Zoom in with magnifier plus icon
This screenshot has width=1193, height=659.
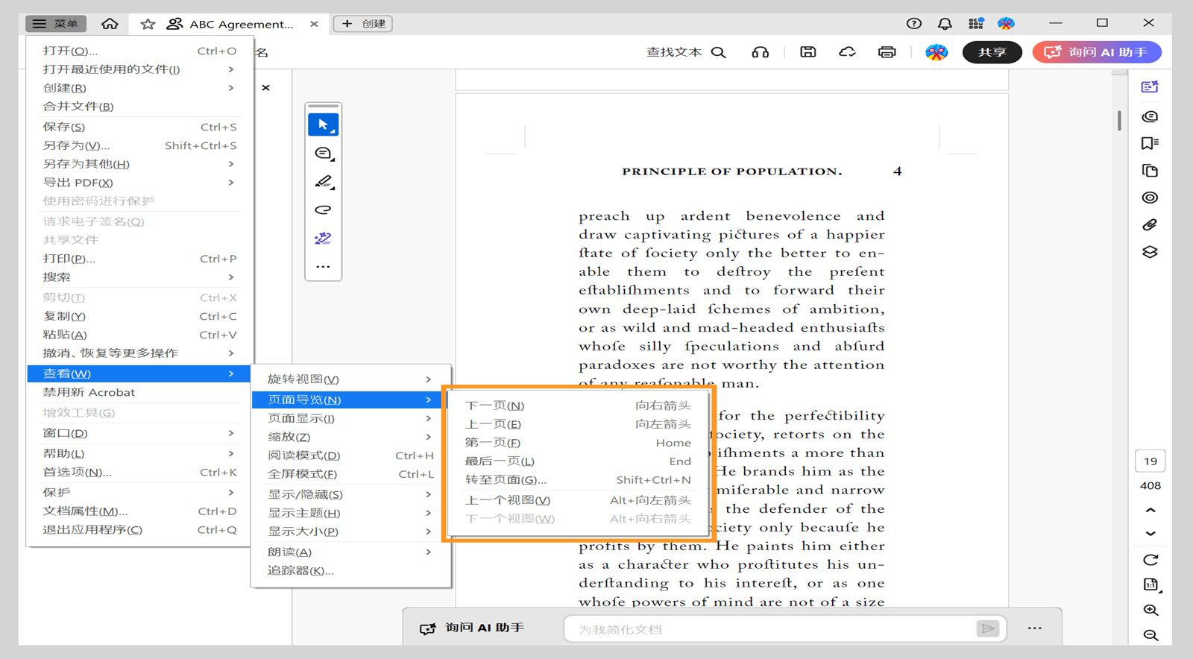point(1150,611)
